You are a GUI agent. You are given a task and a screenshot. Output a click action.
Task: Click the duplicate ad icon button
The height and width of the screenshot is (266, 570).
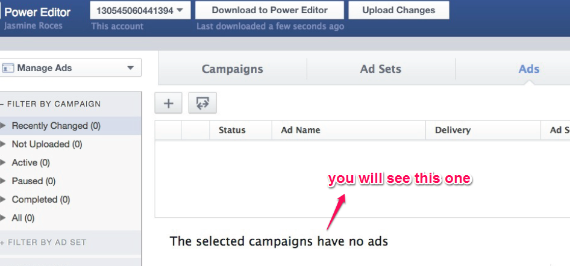pyautogui.click(x=202, y=104)
